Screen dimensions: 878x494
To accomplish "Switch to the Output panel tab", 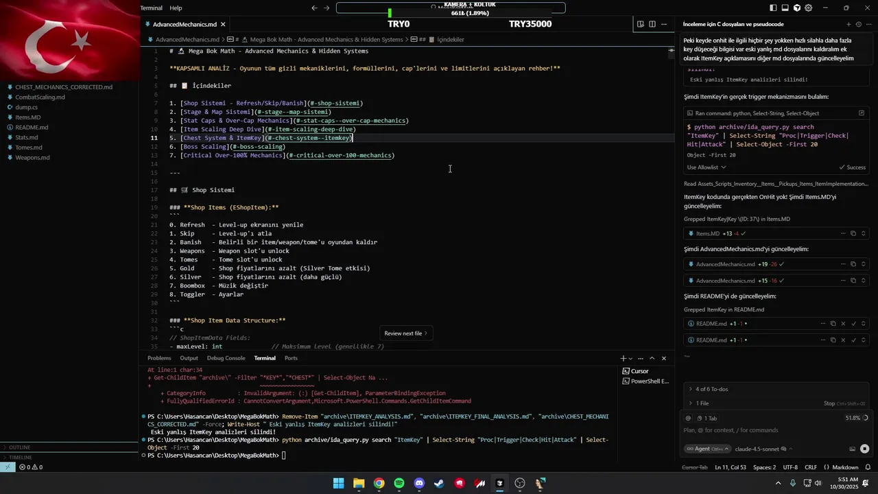I will click(x=189, y=358).
